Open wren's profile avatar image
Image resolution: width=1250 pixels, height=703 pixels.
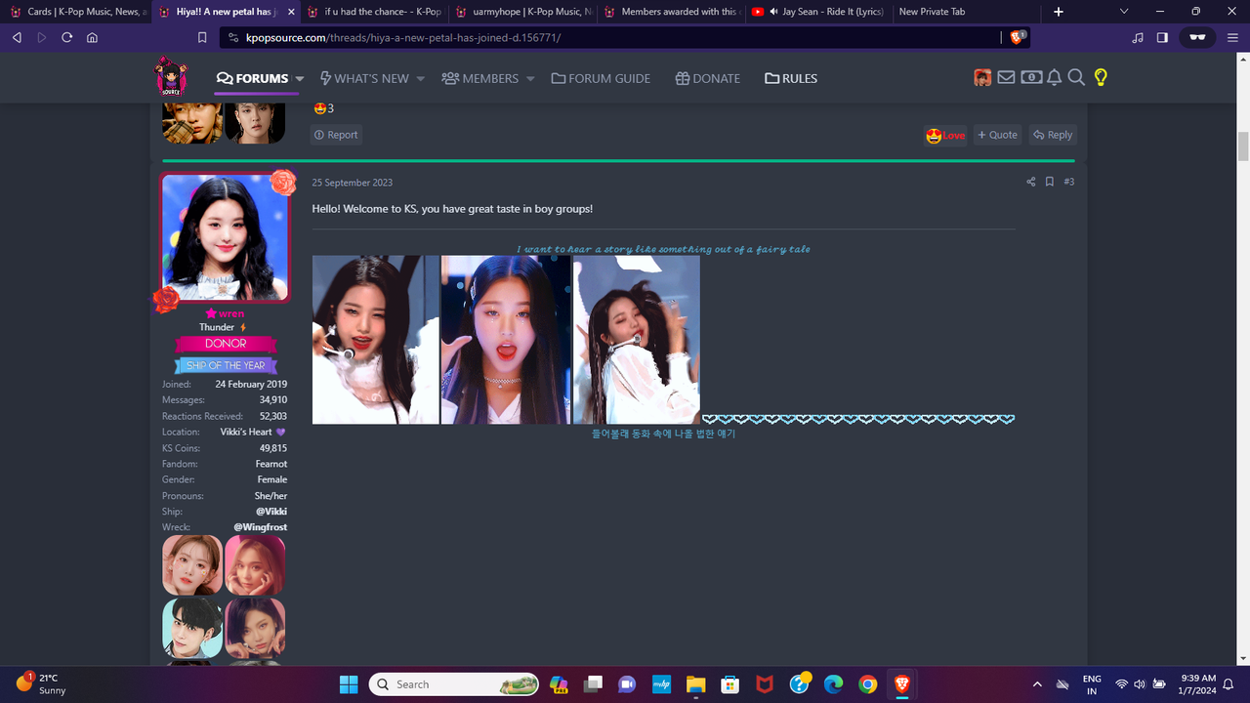point(226,238)
